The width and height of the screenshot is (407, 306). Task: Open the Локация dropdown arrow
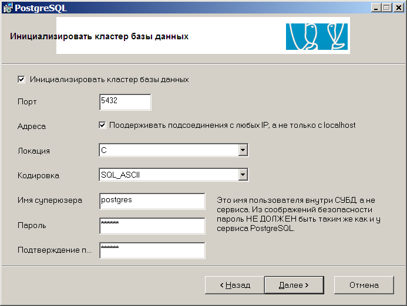click(x=243, y=150)
